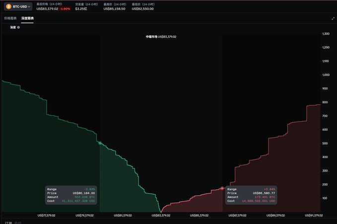The image size is (337, 224).
Task: Click the 24h volume value $3.25亿
Action: pyautogui.click(x=81, y=9)
